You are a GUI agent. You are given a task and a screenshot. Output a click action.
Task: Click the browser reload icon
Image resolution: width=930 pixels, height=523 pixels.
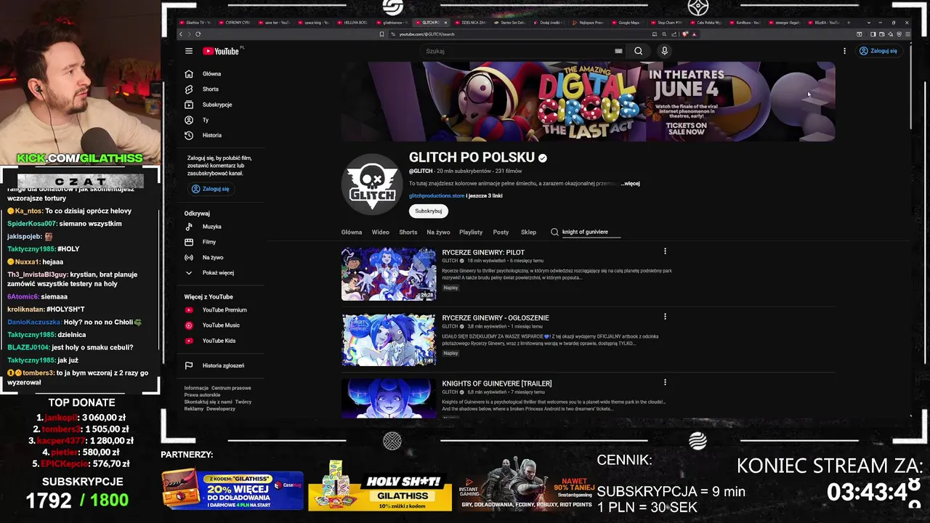198,34
